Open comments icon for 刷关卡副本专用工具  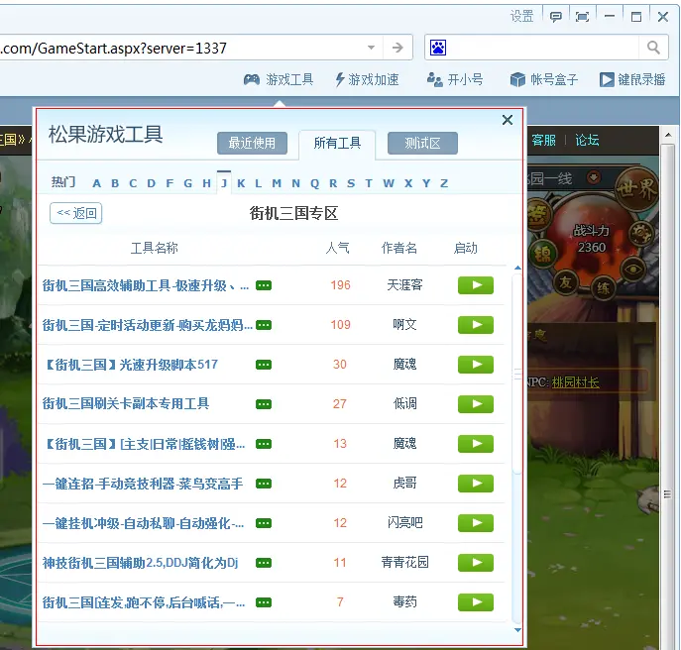point(264,404)
